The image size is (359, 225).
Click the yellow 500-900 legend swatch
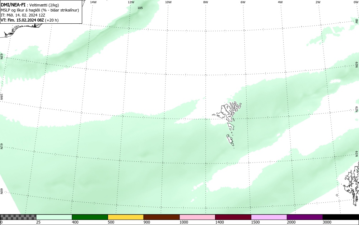(x=126, y=217)
